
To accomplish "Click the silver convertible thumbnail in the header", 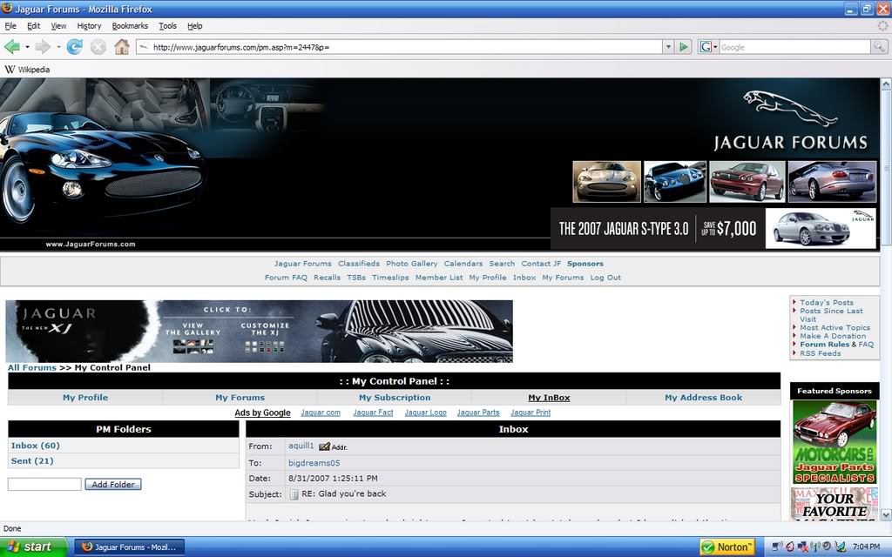I will [606, 182].
